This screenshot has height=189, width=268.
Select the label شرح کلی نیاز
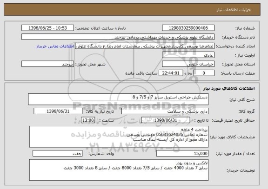coord(242,99)
